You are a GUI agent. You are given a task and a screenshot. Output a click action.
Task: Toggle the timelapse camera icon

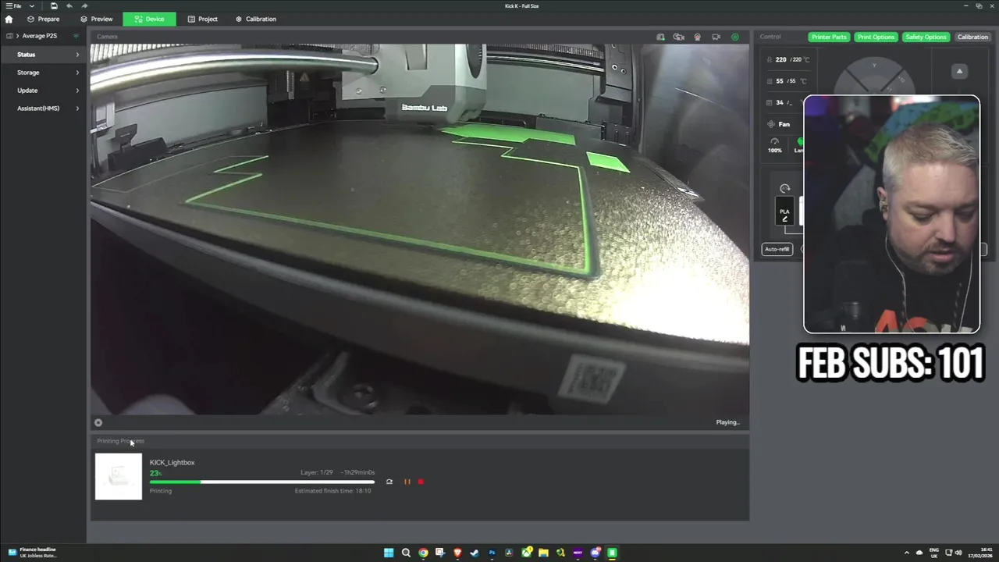coord(679,37)
